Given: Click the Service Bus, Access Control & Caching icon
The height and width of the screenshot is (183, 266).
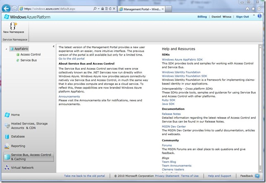Looking at the screenshot, I should [x=7, y=157].
